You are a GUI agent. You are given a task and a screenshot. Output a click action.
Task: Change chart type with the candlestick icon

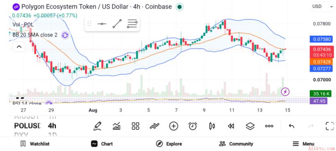212,126
